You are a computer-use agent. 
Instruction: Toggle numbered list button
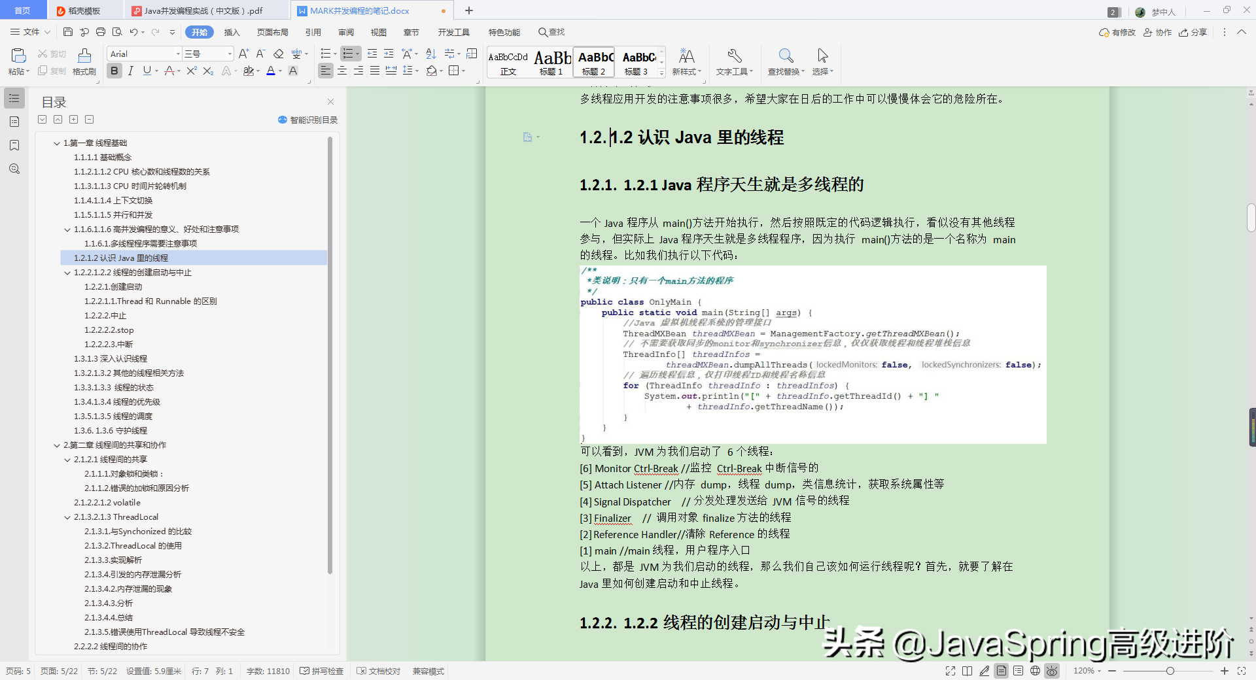click(351, 54)
